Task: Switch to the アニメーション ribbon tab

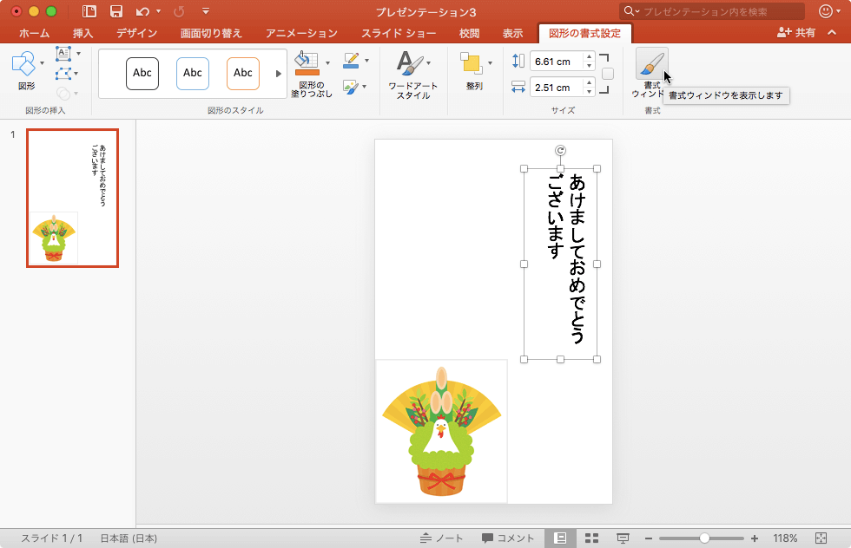Action: pos(303,33)
